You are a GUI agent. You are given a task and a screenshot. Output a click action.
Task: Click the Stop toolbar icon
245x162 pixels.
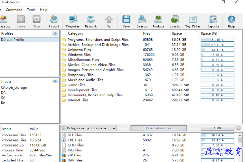[x=36, y=21]
